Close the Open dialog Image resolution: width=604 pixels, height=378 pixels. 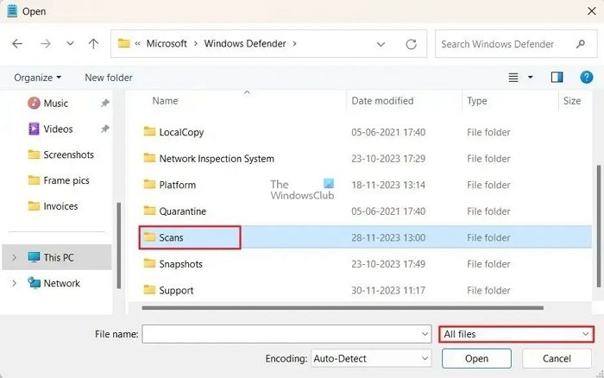[x=592, y=11]
